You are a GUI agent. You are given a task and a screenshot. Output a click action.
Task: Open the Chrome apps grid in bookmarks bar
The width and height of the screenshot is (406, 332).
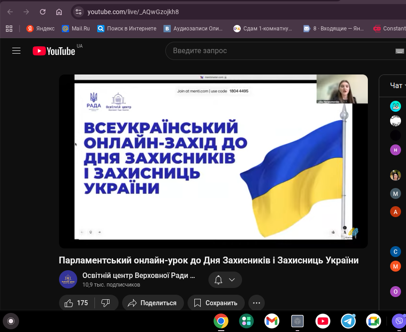click(x=9, y=28)
